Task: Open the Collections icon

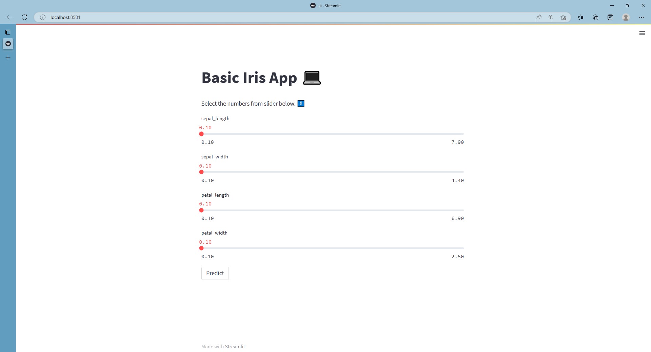Action: click(595, 17)
